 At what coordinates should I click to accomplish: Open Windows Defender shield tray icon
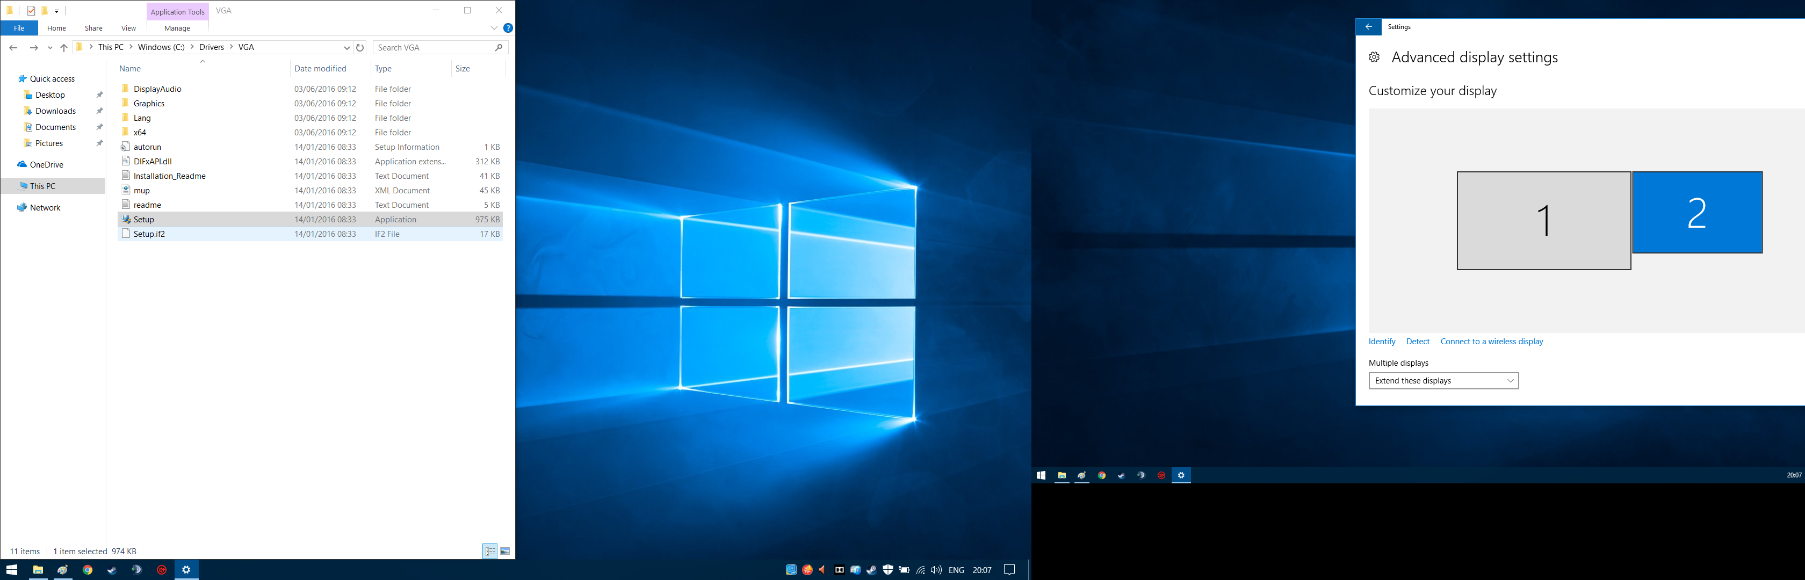tap(888, 569)
